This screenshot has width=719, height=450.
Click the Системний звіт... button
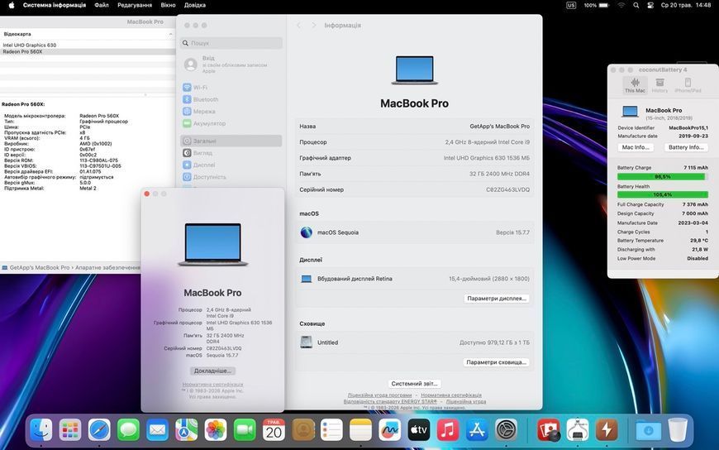click(x=415, y=384)
